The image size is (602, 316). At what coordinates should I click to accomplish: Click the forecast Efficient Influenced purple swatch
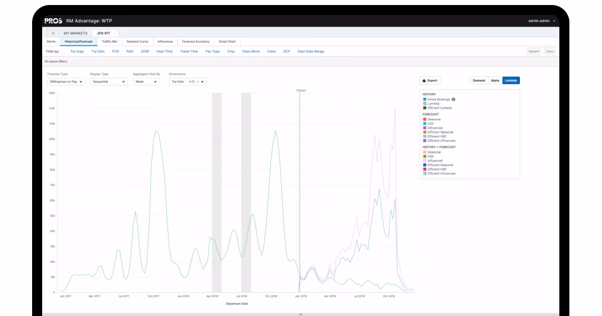tap(424, 140)
